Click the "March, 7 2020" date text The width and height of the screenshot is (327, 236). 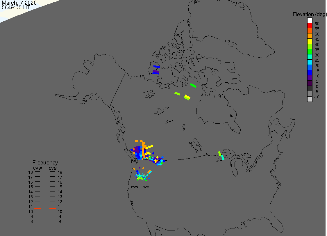19,3
